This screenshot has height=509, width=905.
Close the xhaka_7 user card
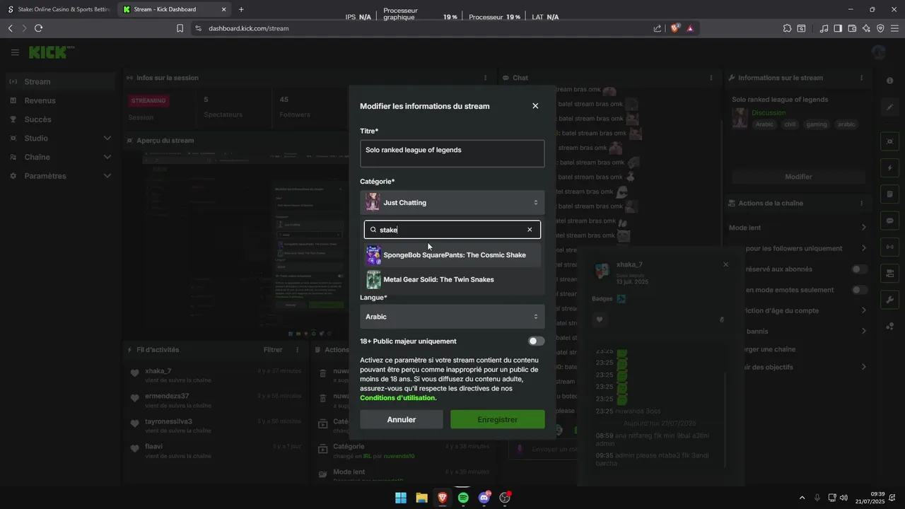(725, 264)
